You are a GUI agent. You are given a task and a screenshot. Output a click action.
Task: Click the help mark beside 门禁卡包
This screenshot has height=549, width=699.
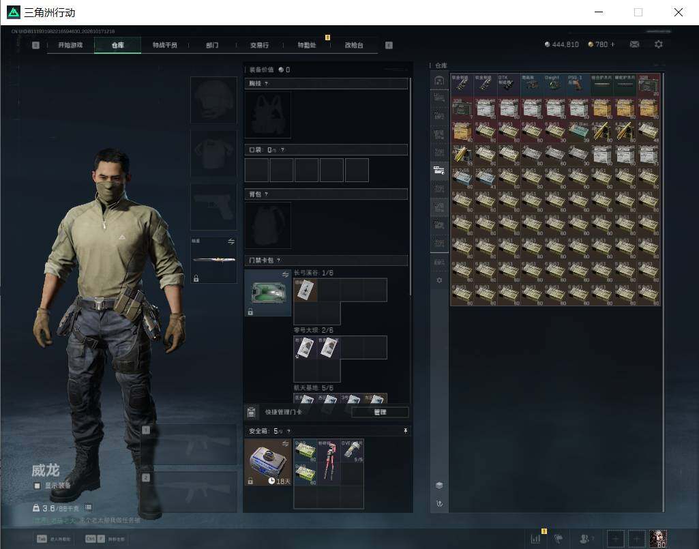coord(279,261)
